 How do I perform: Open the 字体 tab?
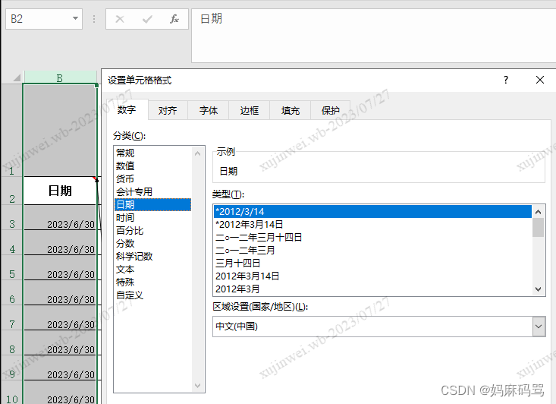(x=208, y=110)
